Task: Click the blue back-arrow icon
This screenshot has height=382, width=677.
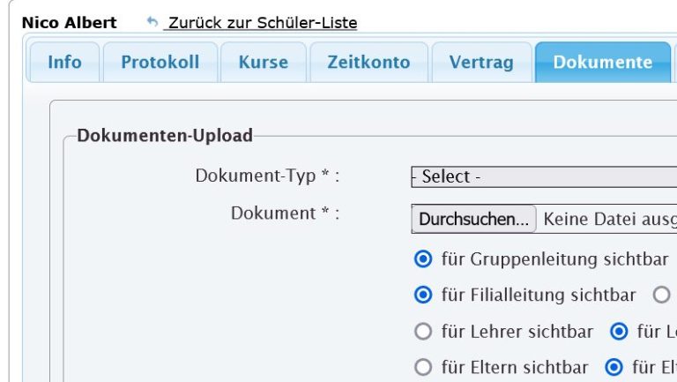Action: [x=152, y=21]
